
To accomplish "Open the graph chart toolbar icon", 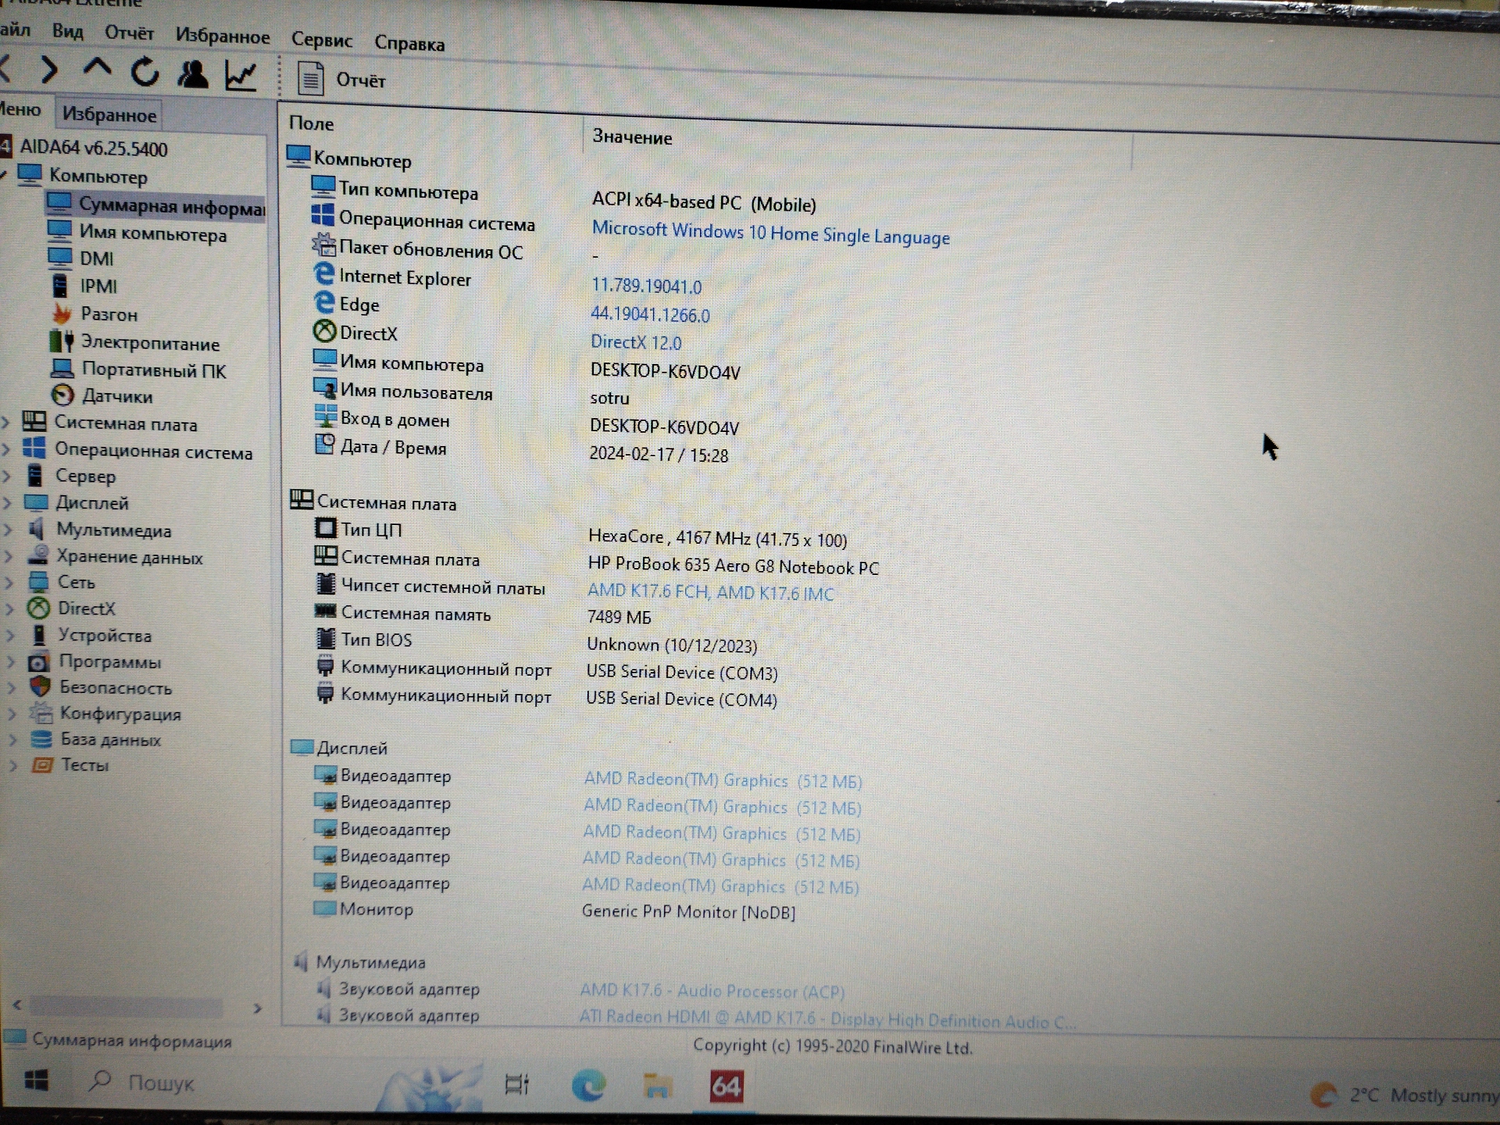I will (x=241, y=76).
